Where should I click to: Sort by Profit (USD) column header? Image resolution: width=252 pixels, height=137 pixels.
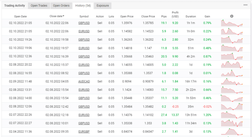pos(175,15)
